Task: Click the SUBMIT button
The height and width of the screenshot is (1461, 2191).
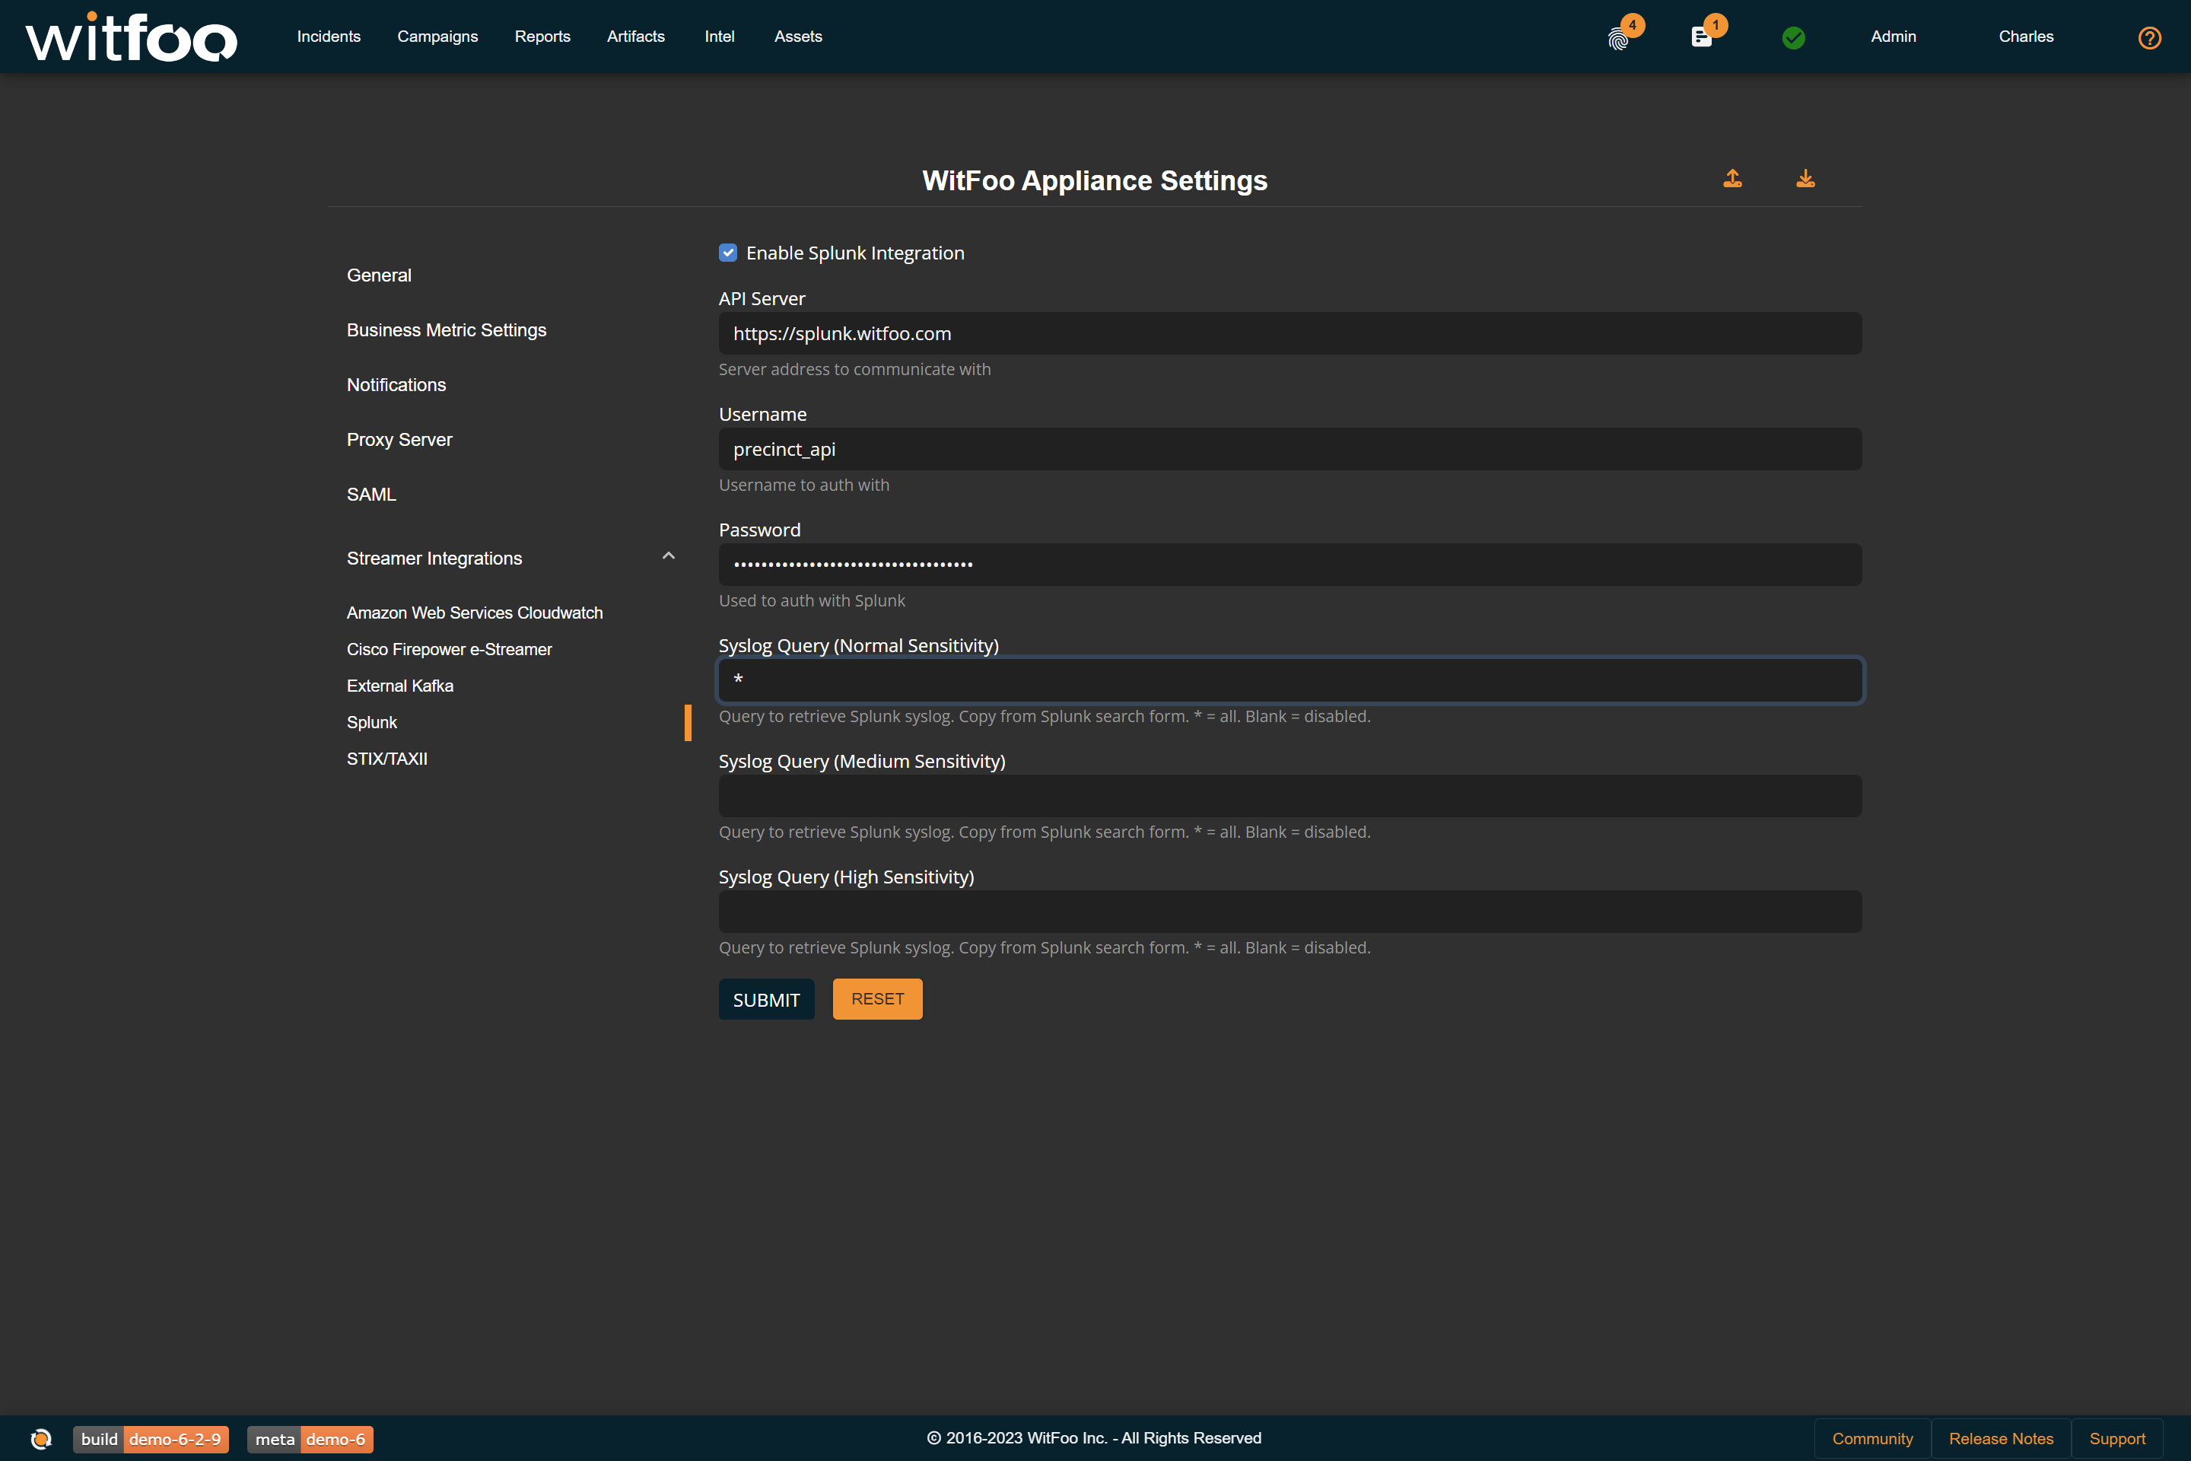Action: coord(766,999)
